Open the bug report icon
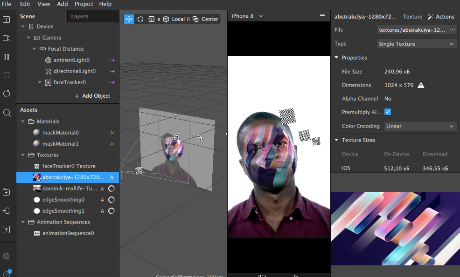Viewport: 460px width, 277px height. tap(7, 256)
